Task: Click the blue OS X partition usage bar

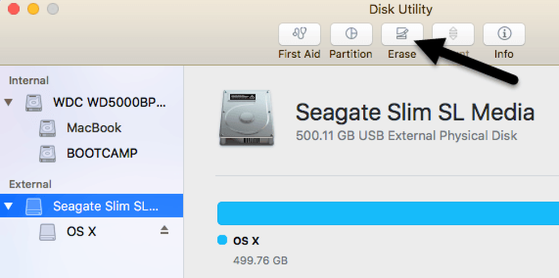Action: [x=388, y=214]
